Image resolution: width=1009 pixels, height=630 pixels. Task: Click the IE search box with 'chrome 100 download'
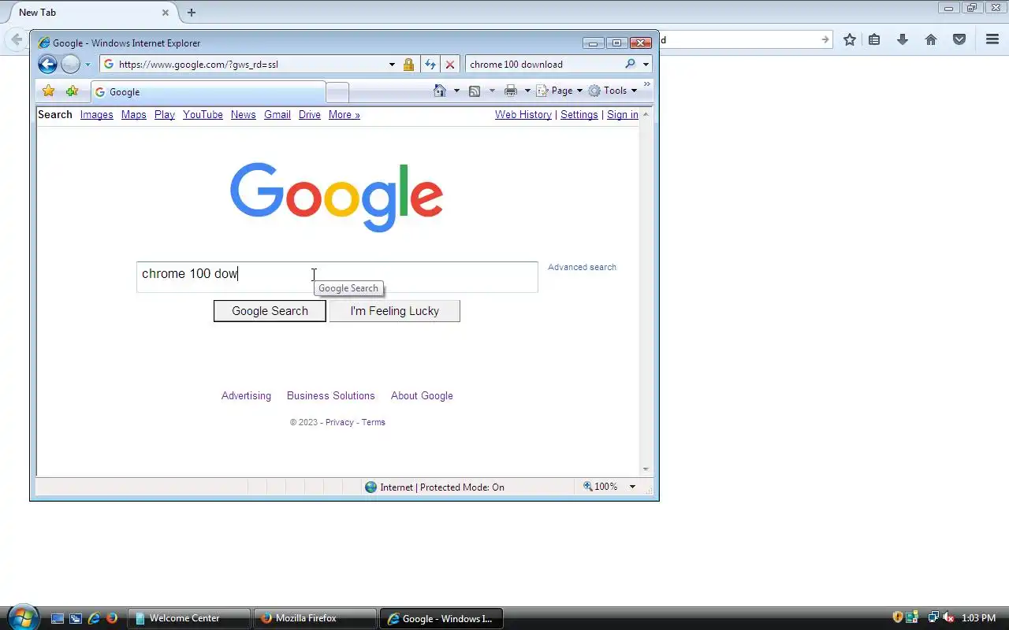coord(544,65)
